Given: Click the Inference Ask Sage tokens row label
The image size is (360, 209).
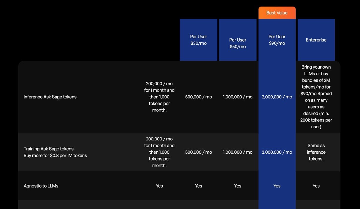Looking at the screenshot, I should pos(50,97).
